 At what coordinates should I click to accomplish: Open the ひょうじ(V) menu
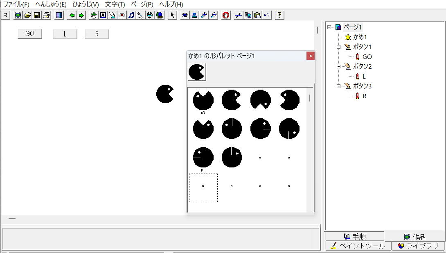point(86,4)
